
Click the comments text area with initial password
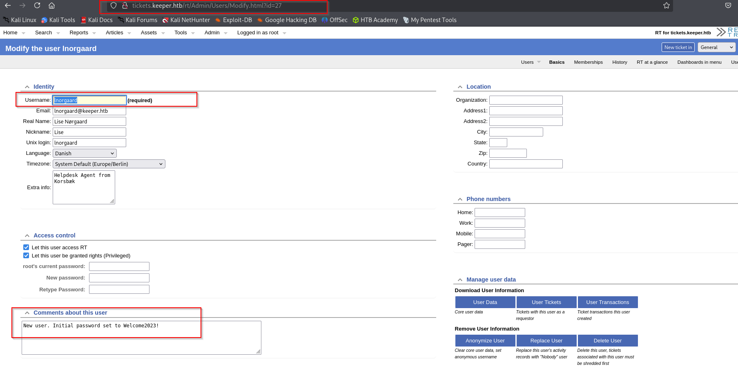point(141,338)
